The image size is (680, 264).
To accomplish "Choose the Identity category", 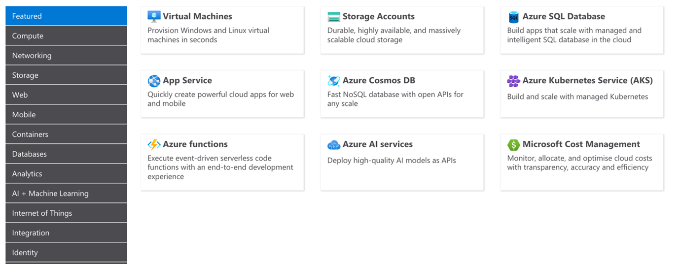I will coord(66,252).
